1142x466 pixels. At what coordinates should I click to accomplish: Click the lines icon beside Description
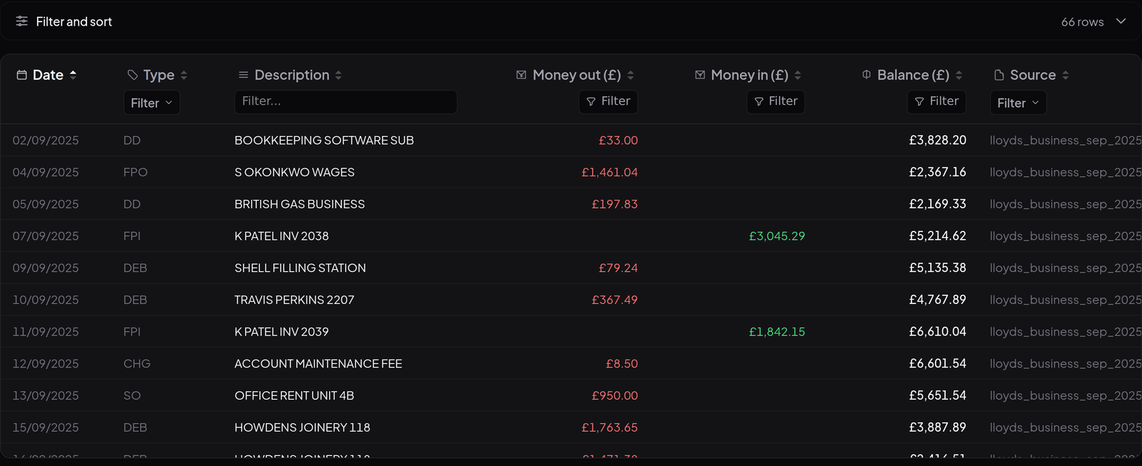[x=243, y=75]
